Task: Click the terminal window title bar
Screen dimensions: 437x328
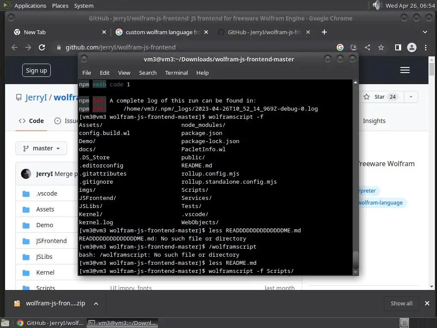Action: 218,59
